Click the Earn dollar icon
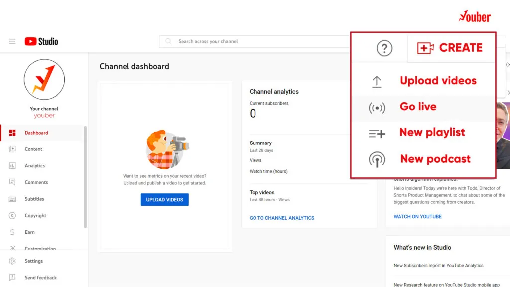Viewport: 510px width, 287px height. pos(12,232)
